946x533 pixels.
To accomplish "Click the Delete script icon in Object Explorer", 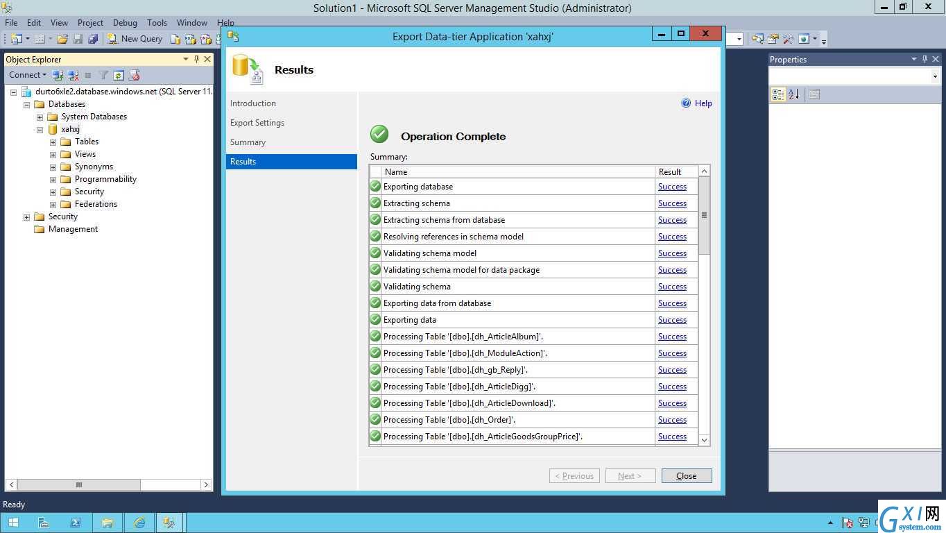I will (x=134, y=75).
